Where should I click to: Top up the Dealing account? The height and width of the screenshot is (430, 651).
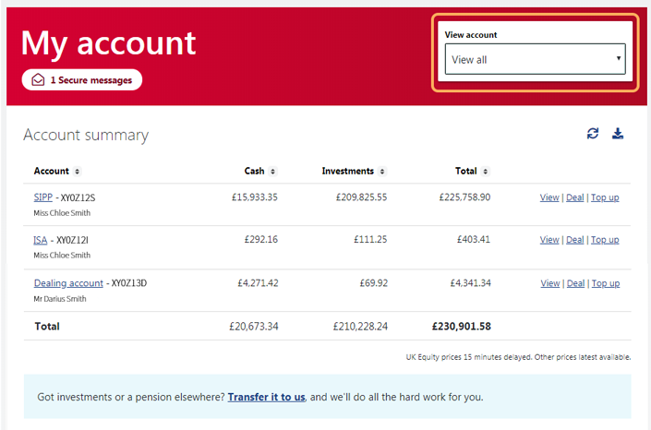pos(605,283)
